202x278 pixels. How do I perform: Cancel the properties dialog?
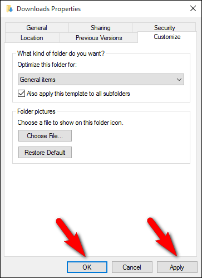132,267
